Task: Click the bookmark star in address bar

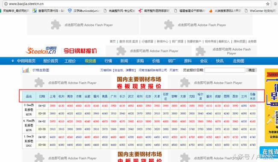Action: point(268,4)
